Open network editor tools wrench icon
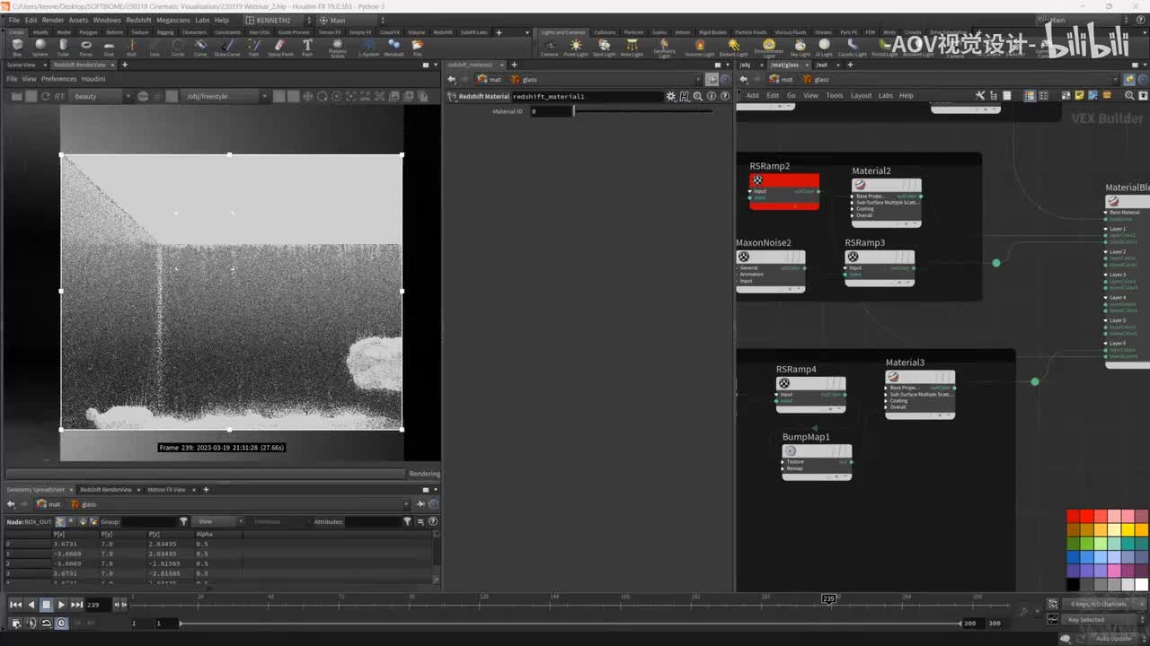The width and height of the screenshot is (1150, 646). coord(980,95)
